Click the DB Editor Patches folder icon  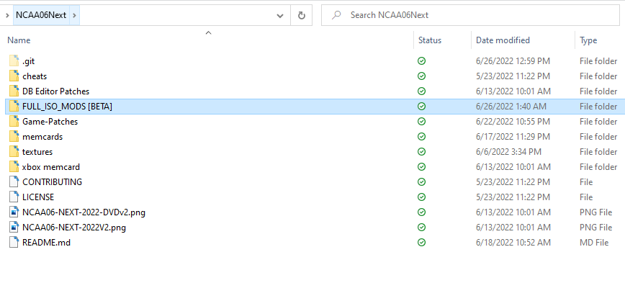point(14,91)
